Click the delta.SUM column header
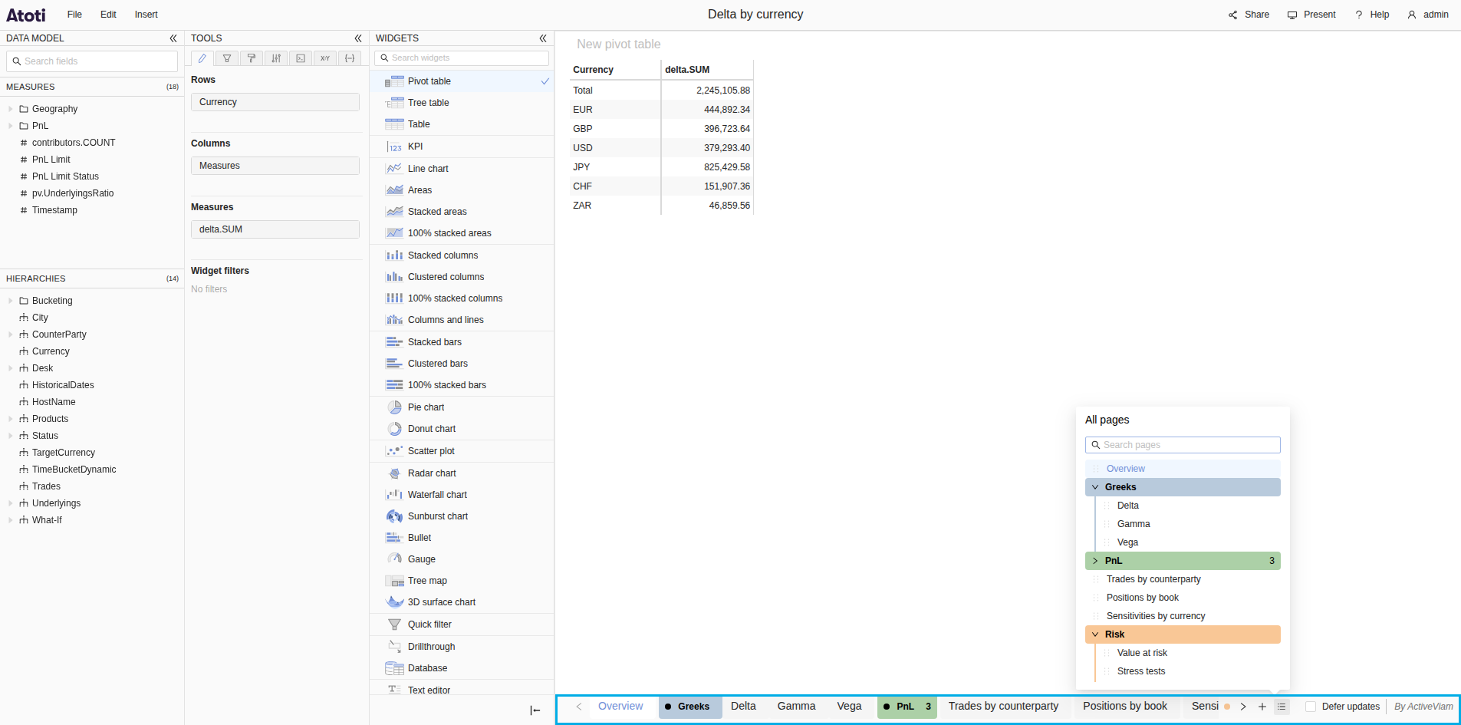Image resolution: width=1461 pixels, height=725 pixels. [707, 70]
